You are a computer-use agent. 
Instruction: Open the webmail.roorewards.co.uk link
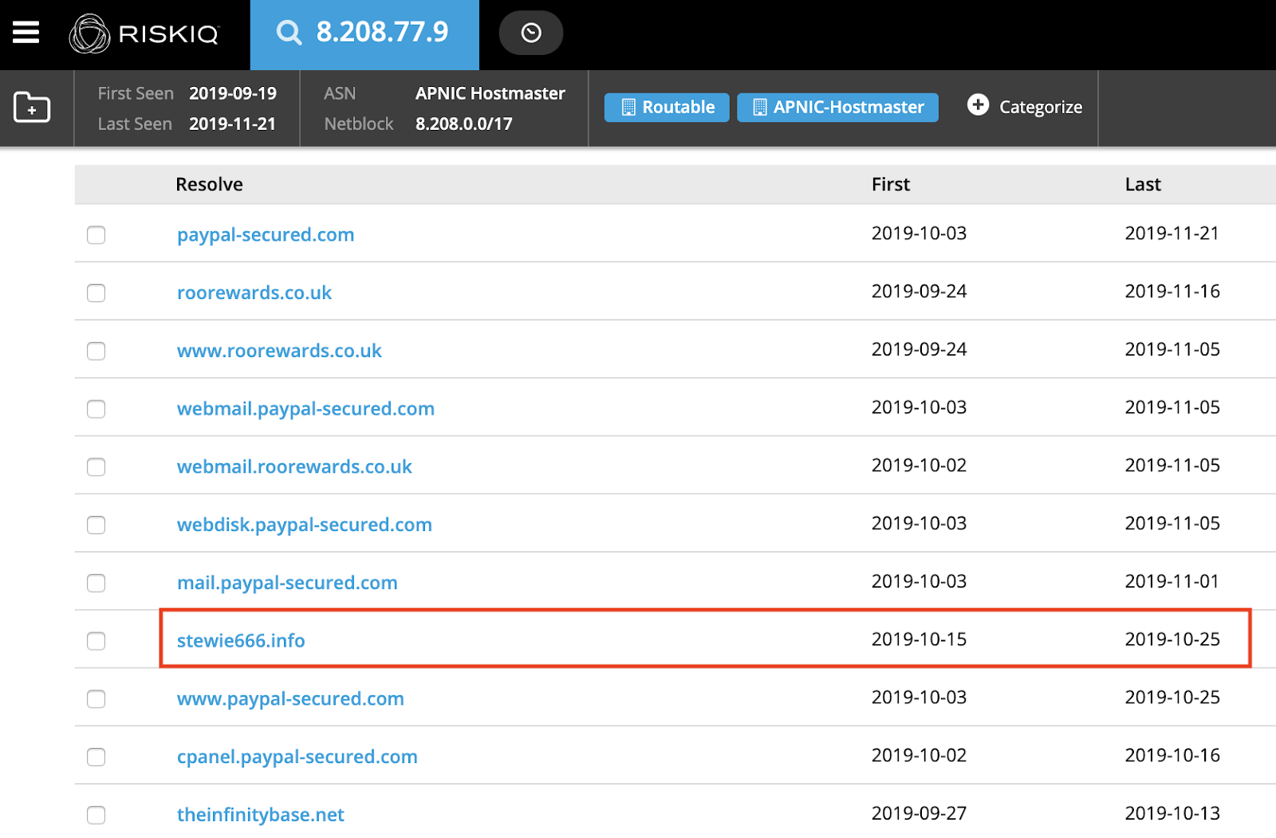(x=294, y=466)
